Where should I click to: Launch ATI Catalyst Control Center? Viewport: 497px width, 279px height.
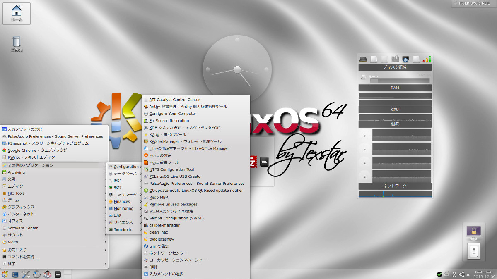tap(196, 100)
